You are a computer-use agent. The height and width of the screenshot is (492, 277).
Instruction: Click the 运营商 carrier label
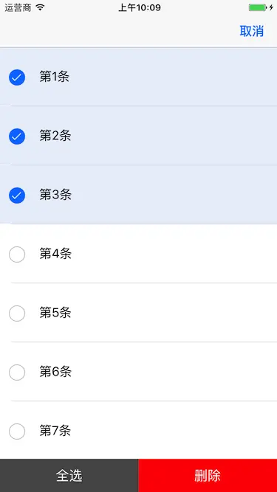pyautogui.click(x=18, y=7)
